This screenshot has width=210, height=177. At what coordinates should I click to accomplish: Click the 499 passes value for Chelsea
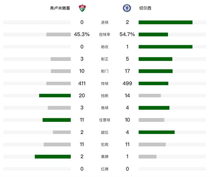pos(127,83)
